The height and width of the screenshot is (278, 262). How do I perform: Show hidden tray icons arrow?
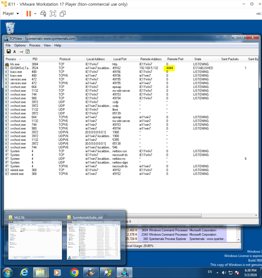pyautogui.click(x=217, y=273)
